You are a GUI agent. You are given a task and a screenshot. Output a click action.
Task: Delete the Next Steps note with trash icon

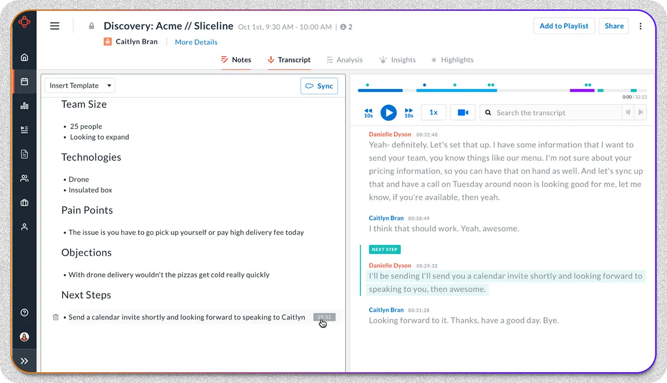coord(56,317)
